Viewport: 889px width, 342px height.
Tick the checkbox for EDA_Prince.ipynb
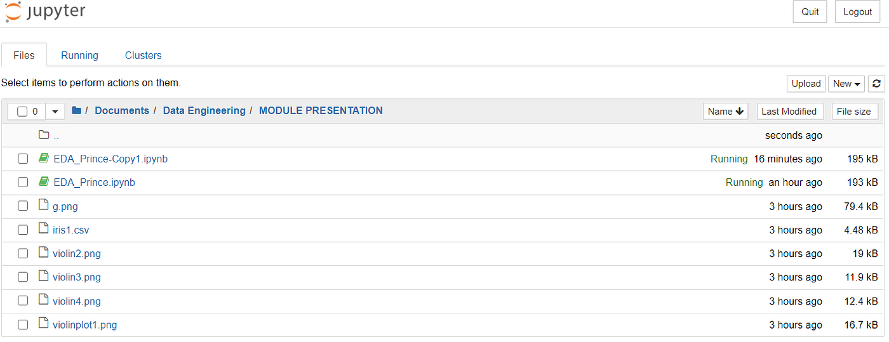click(23, 183)
